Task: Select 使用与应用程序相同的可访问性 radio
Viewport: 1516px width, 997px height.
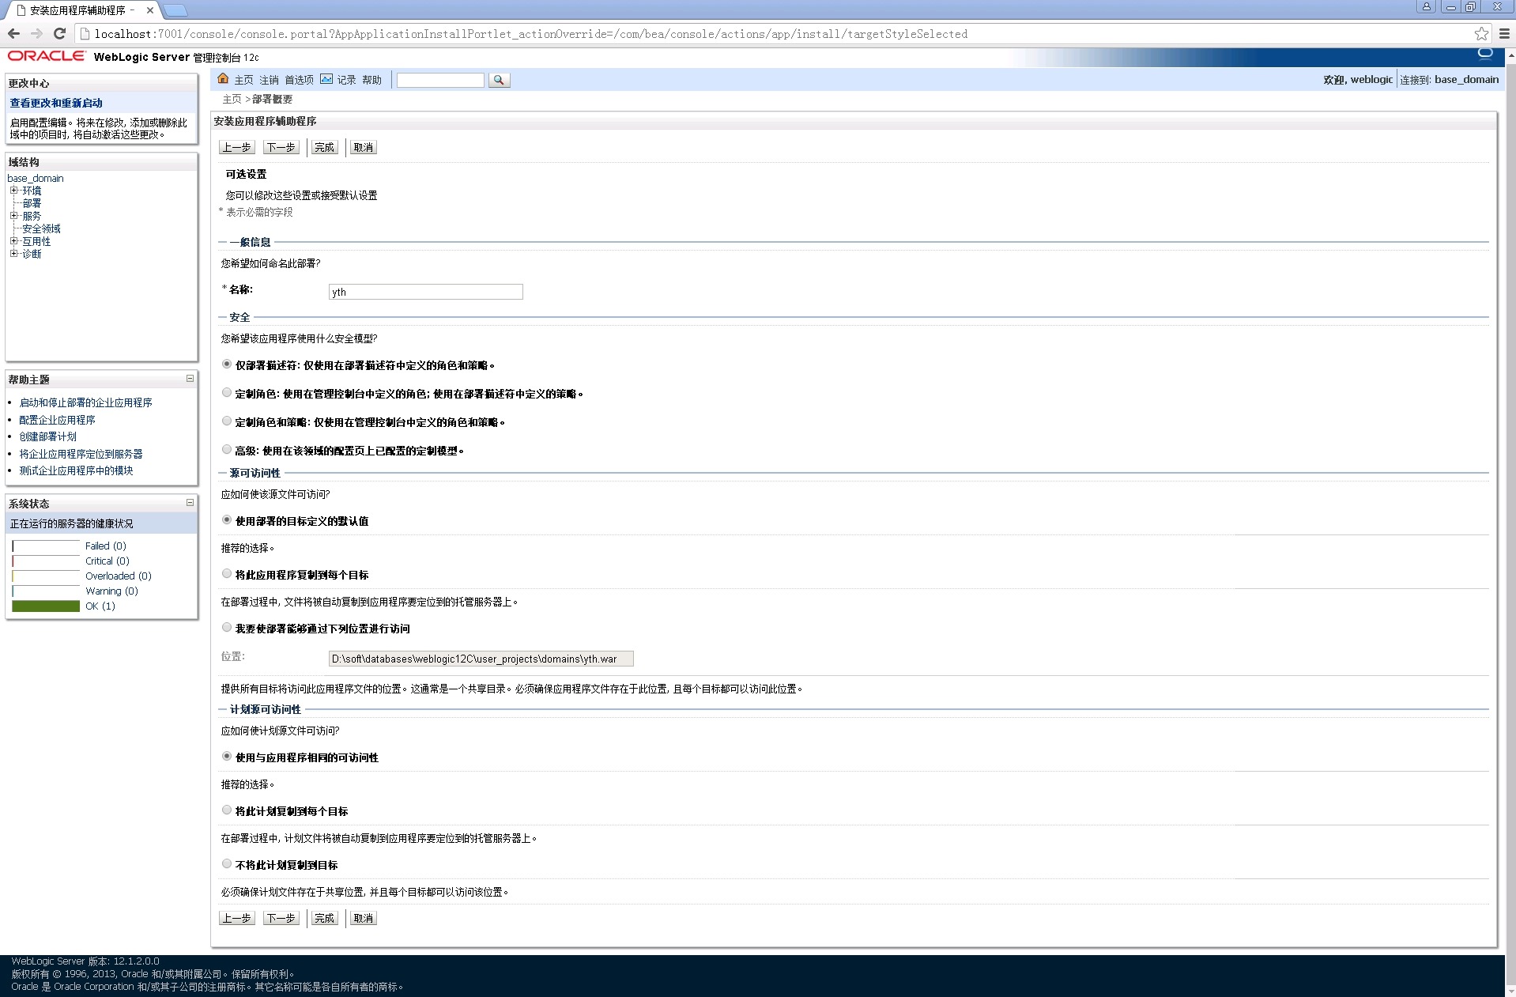Action: click(x=227, y=757)
